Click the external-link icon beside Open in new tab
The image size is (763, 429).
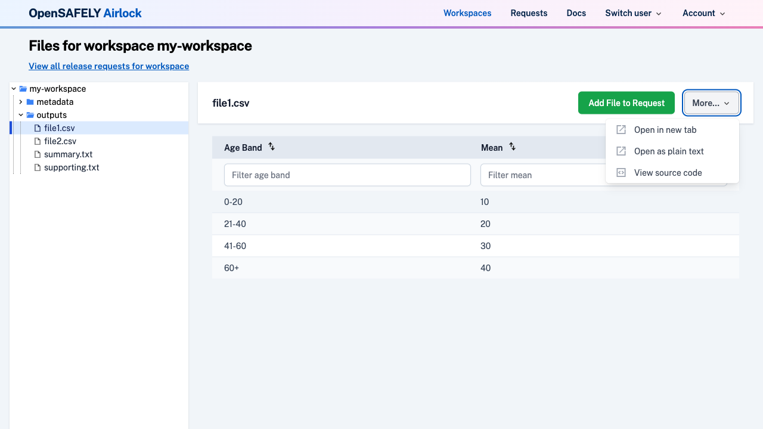pyautogui.click(x=621, y=129)
